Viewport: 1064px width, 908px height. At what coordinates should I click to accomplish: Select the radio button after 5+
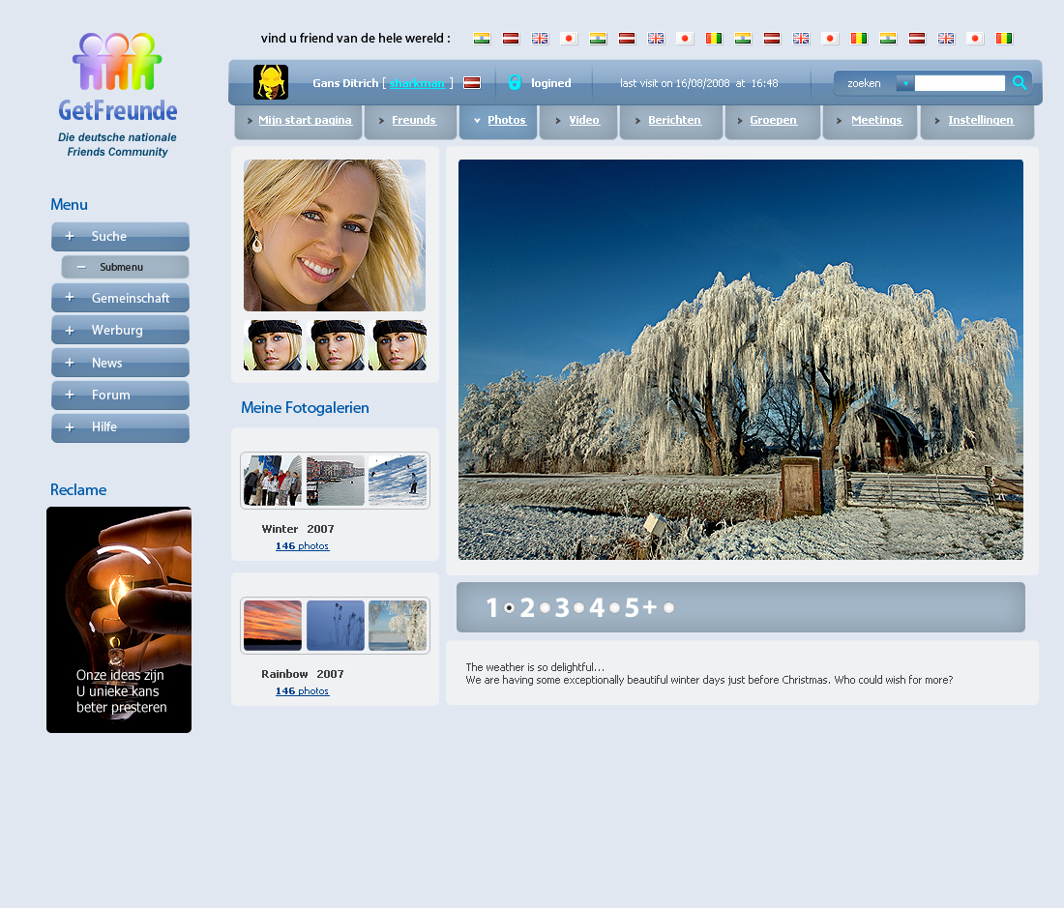(668, 608)
